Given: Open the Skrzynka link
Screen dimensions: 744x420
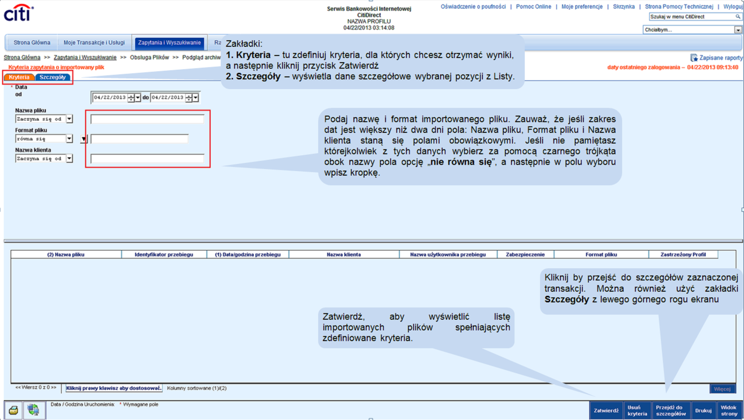Looking at the screenshot, I should [x=624, y=7].
